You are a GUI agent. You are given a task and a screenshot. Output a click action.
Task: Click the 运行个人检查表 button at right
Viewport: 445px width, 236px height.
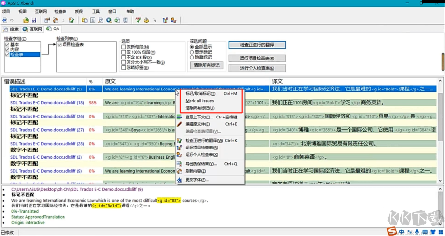pos(257,68)
